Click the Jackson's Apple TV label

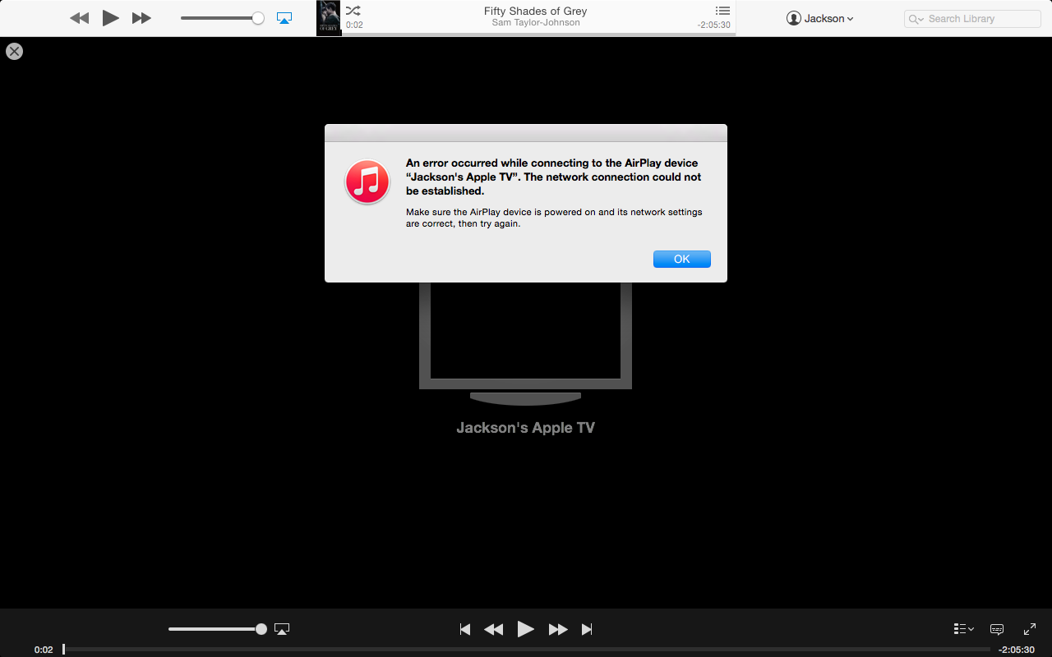point(526,428)
